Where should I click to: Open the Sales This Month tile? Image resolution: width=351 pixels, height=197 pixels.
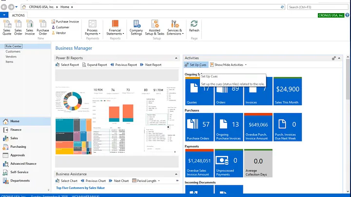[x=288, y=91]
